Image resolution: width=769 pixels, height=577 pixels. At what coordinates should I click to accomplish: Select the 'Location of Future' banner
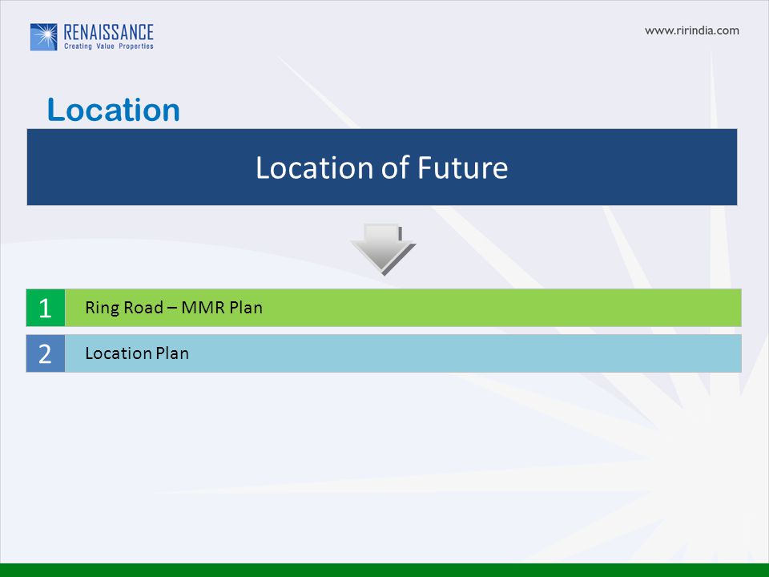point(381,167)
